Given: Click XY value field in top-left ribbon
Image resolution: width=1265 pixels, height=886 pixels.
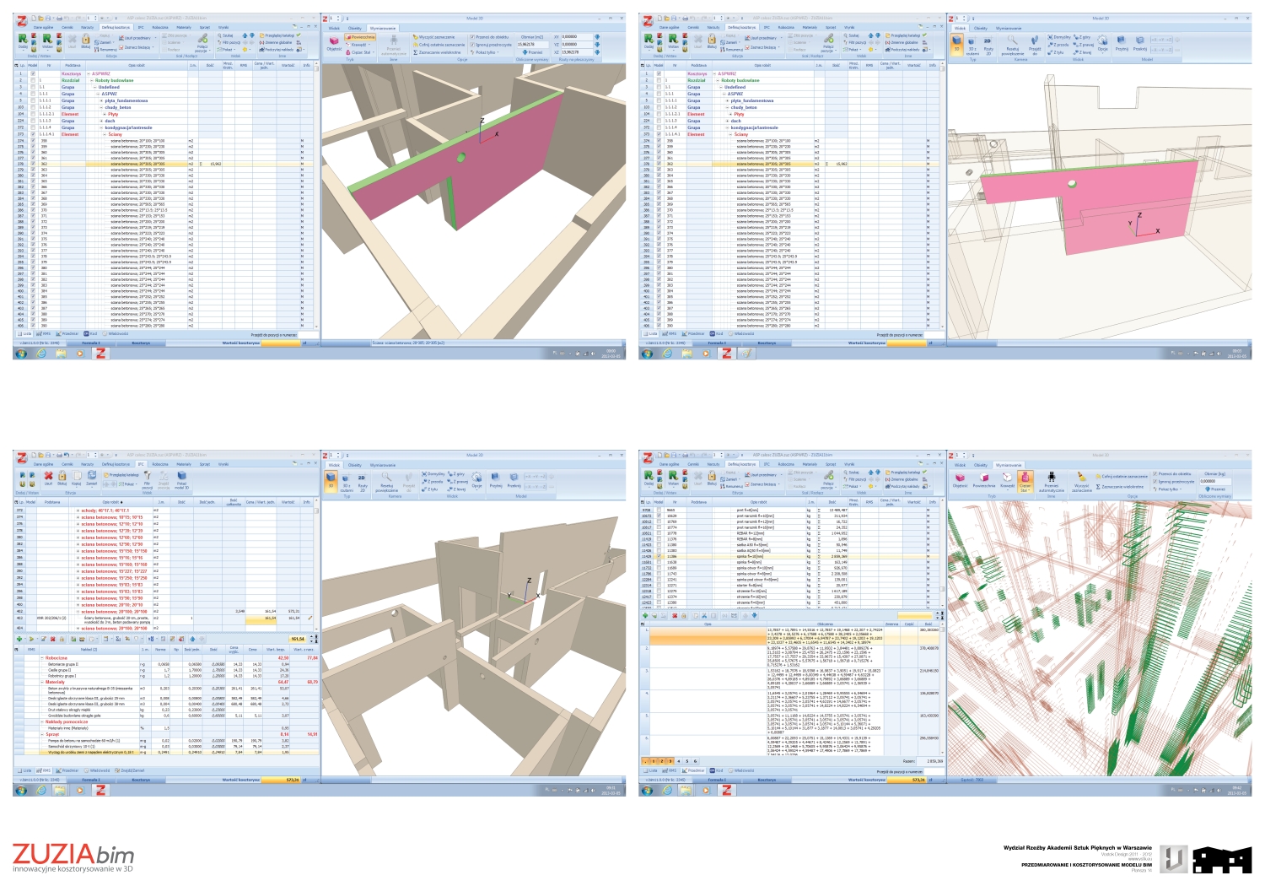Looking at the screenshot, I should [576, 37].
